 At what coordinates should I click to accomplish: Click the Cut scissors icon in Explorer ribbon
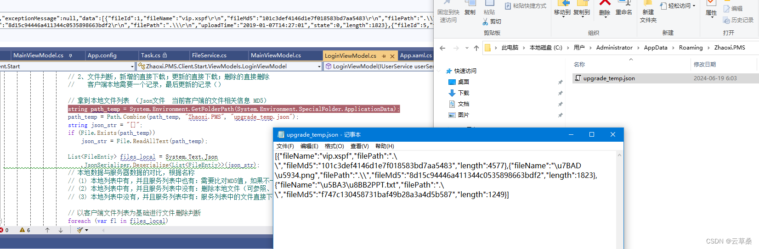click(x=485, y=22)
